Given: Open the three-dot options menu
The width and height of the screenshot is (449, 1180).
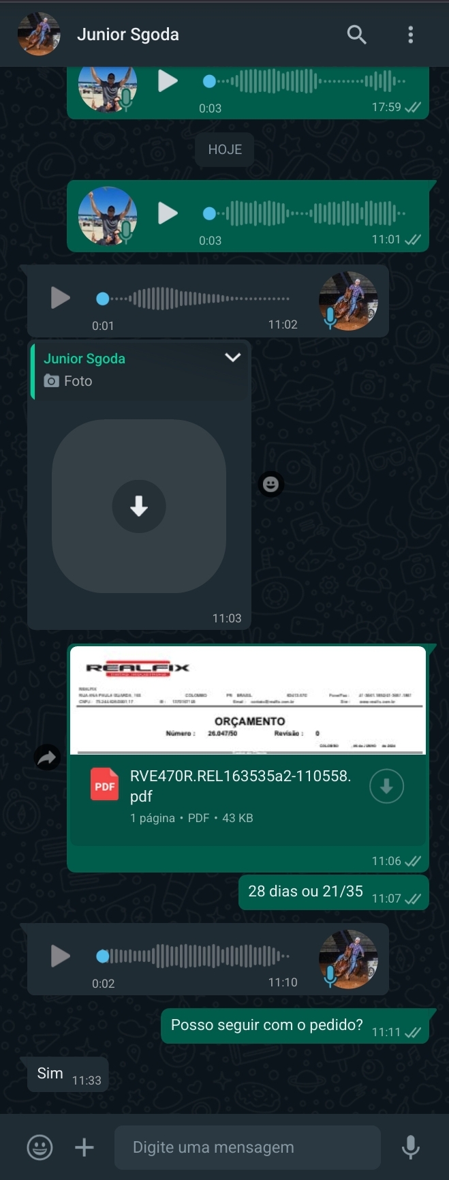Looking at the screenshot, I should click(410, 35).
